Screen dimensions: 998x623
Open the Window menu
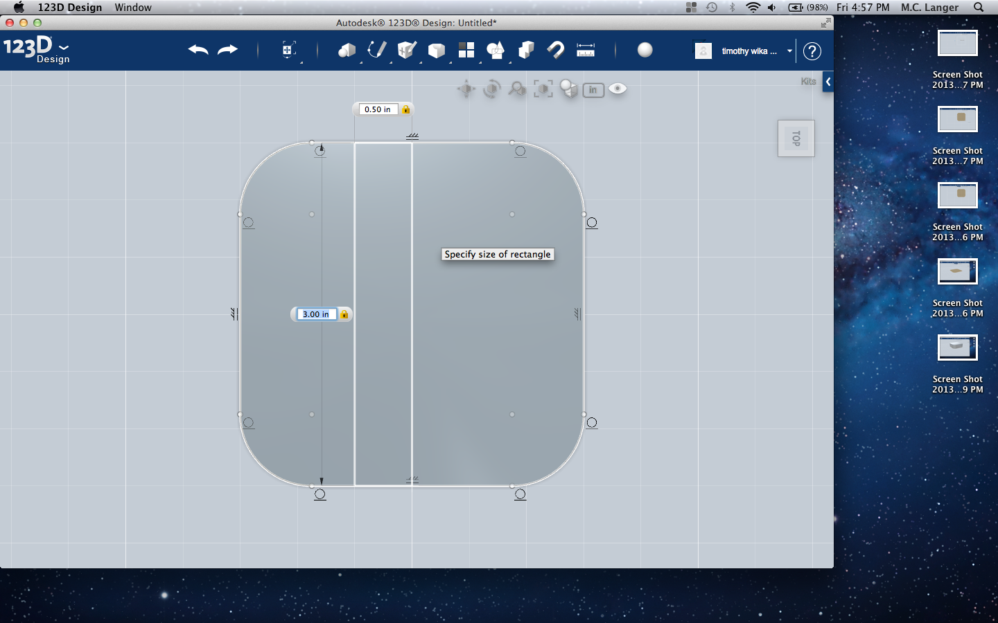point(133,7)
